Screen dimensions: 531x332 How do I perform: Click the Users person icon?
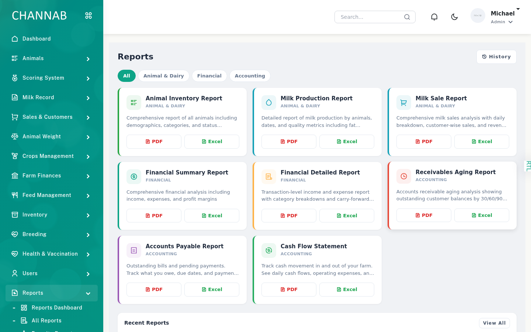point(15,273)
